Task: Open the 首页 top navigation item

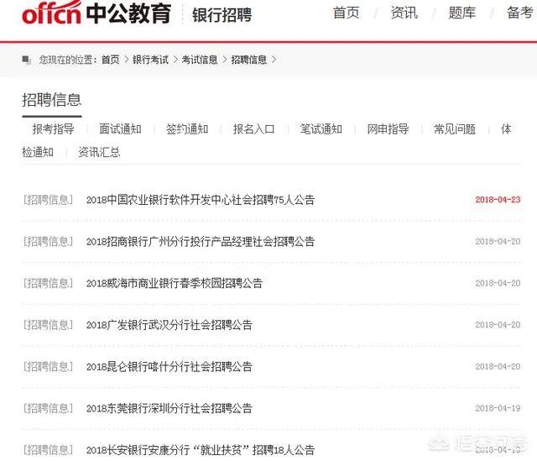Action: 347,13
